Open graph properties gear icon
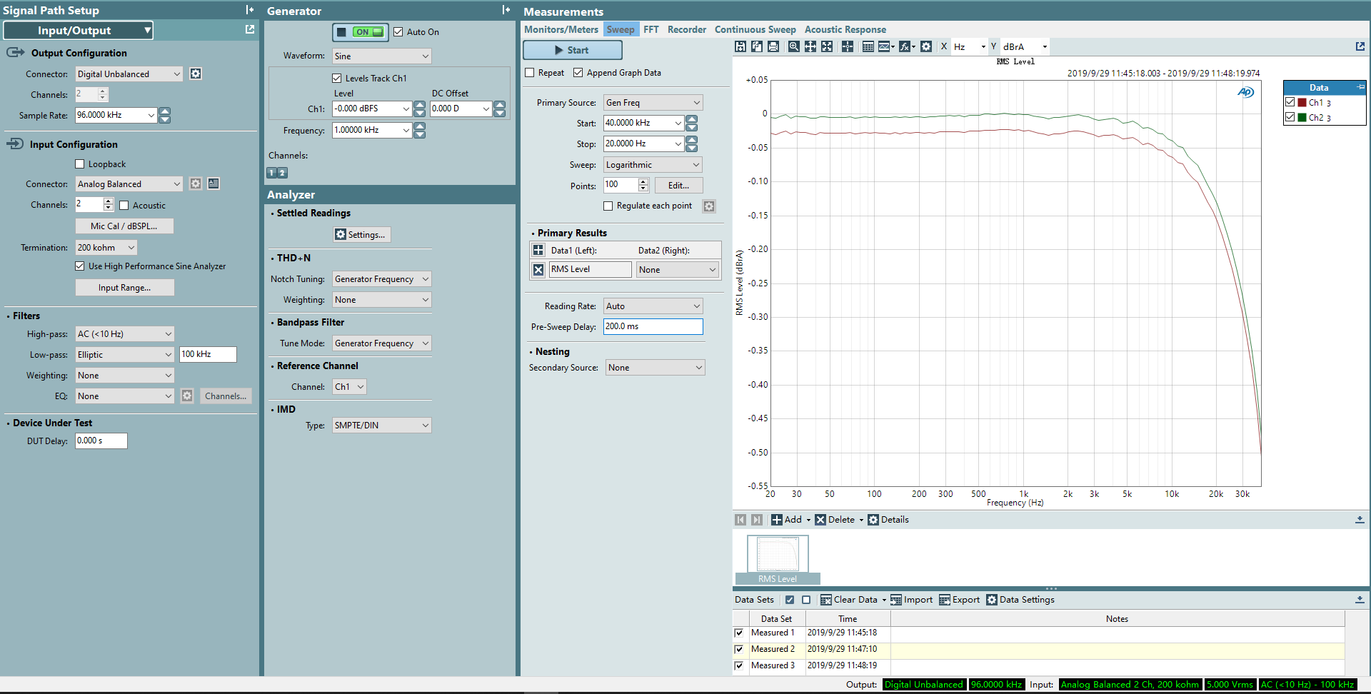This screenshot has width=1371, height=694. 926,46
